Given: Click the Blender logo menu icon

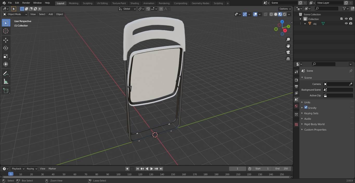Looking at the screenshot, I should point(4,3).
